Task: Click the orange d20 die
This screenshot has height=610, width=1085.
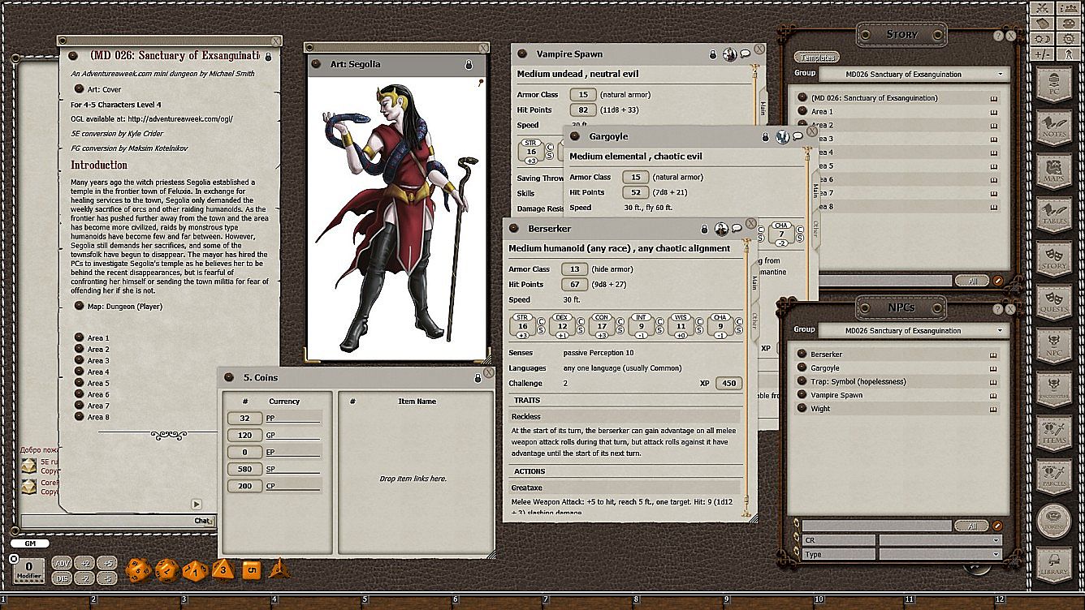Action: pyautogui.click(x=136, y=570)
